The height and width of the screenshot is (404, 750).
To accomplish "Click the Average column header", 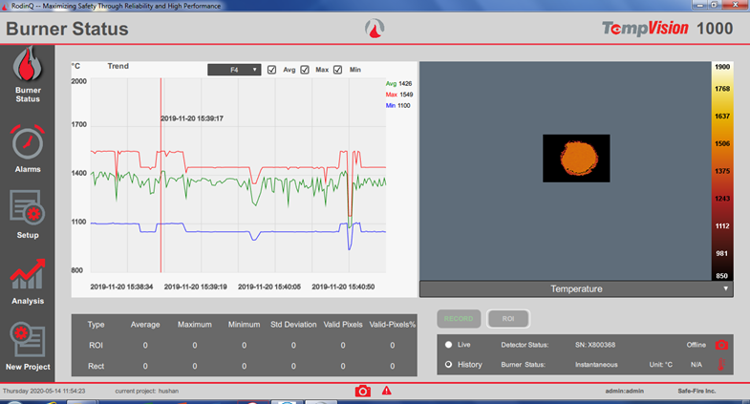I will coord(145,325).
